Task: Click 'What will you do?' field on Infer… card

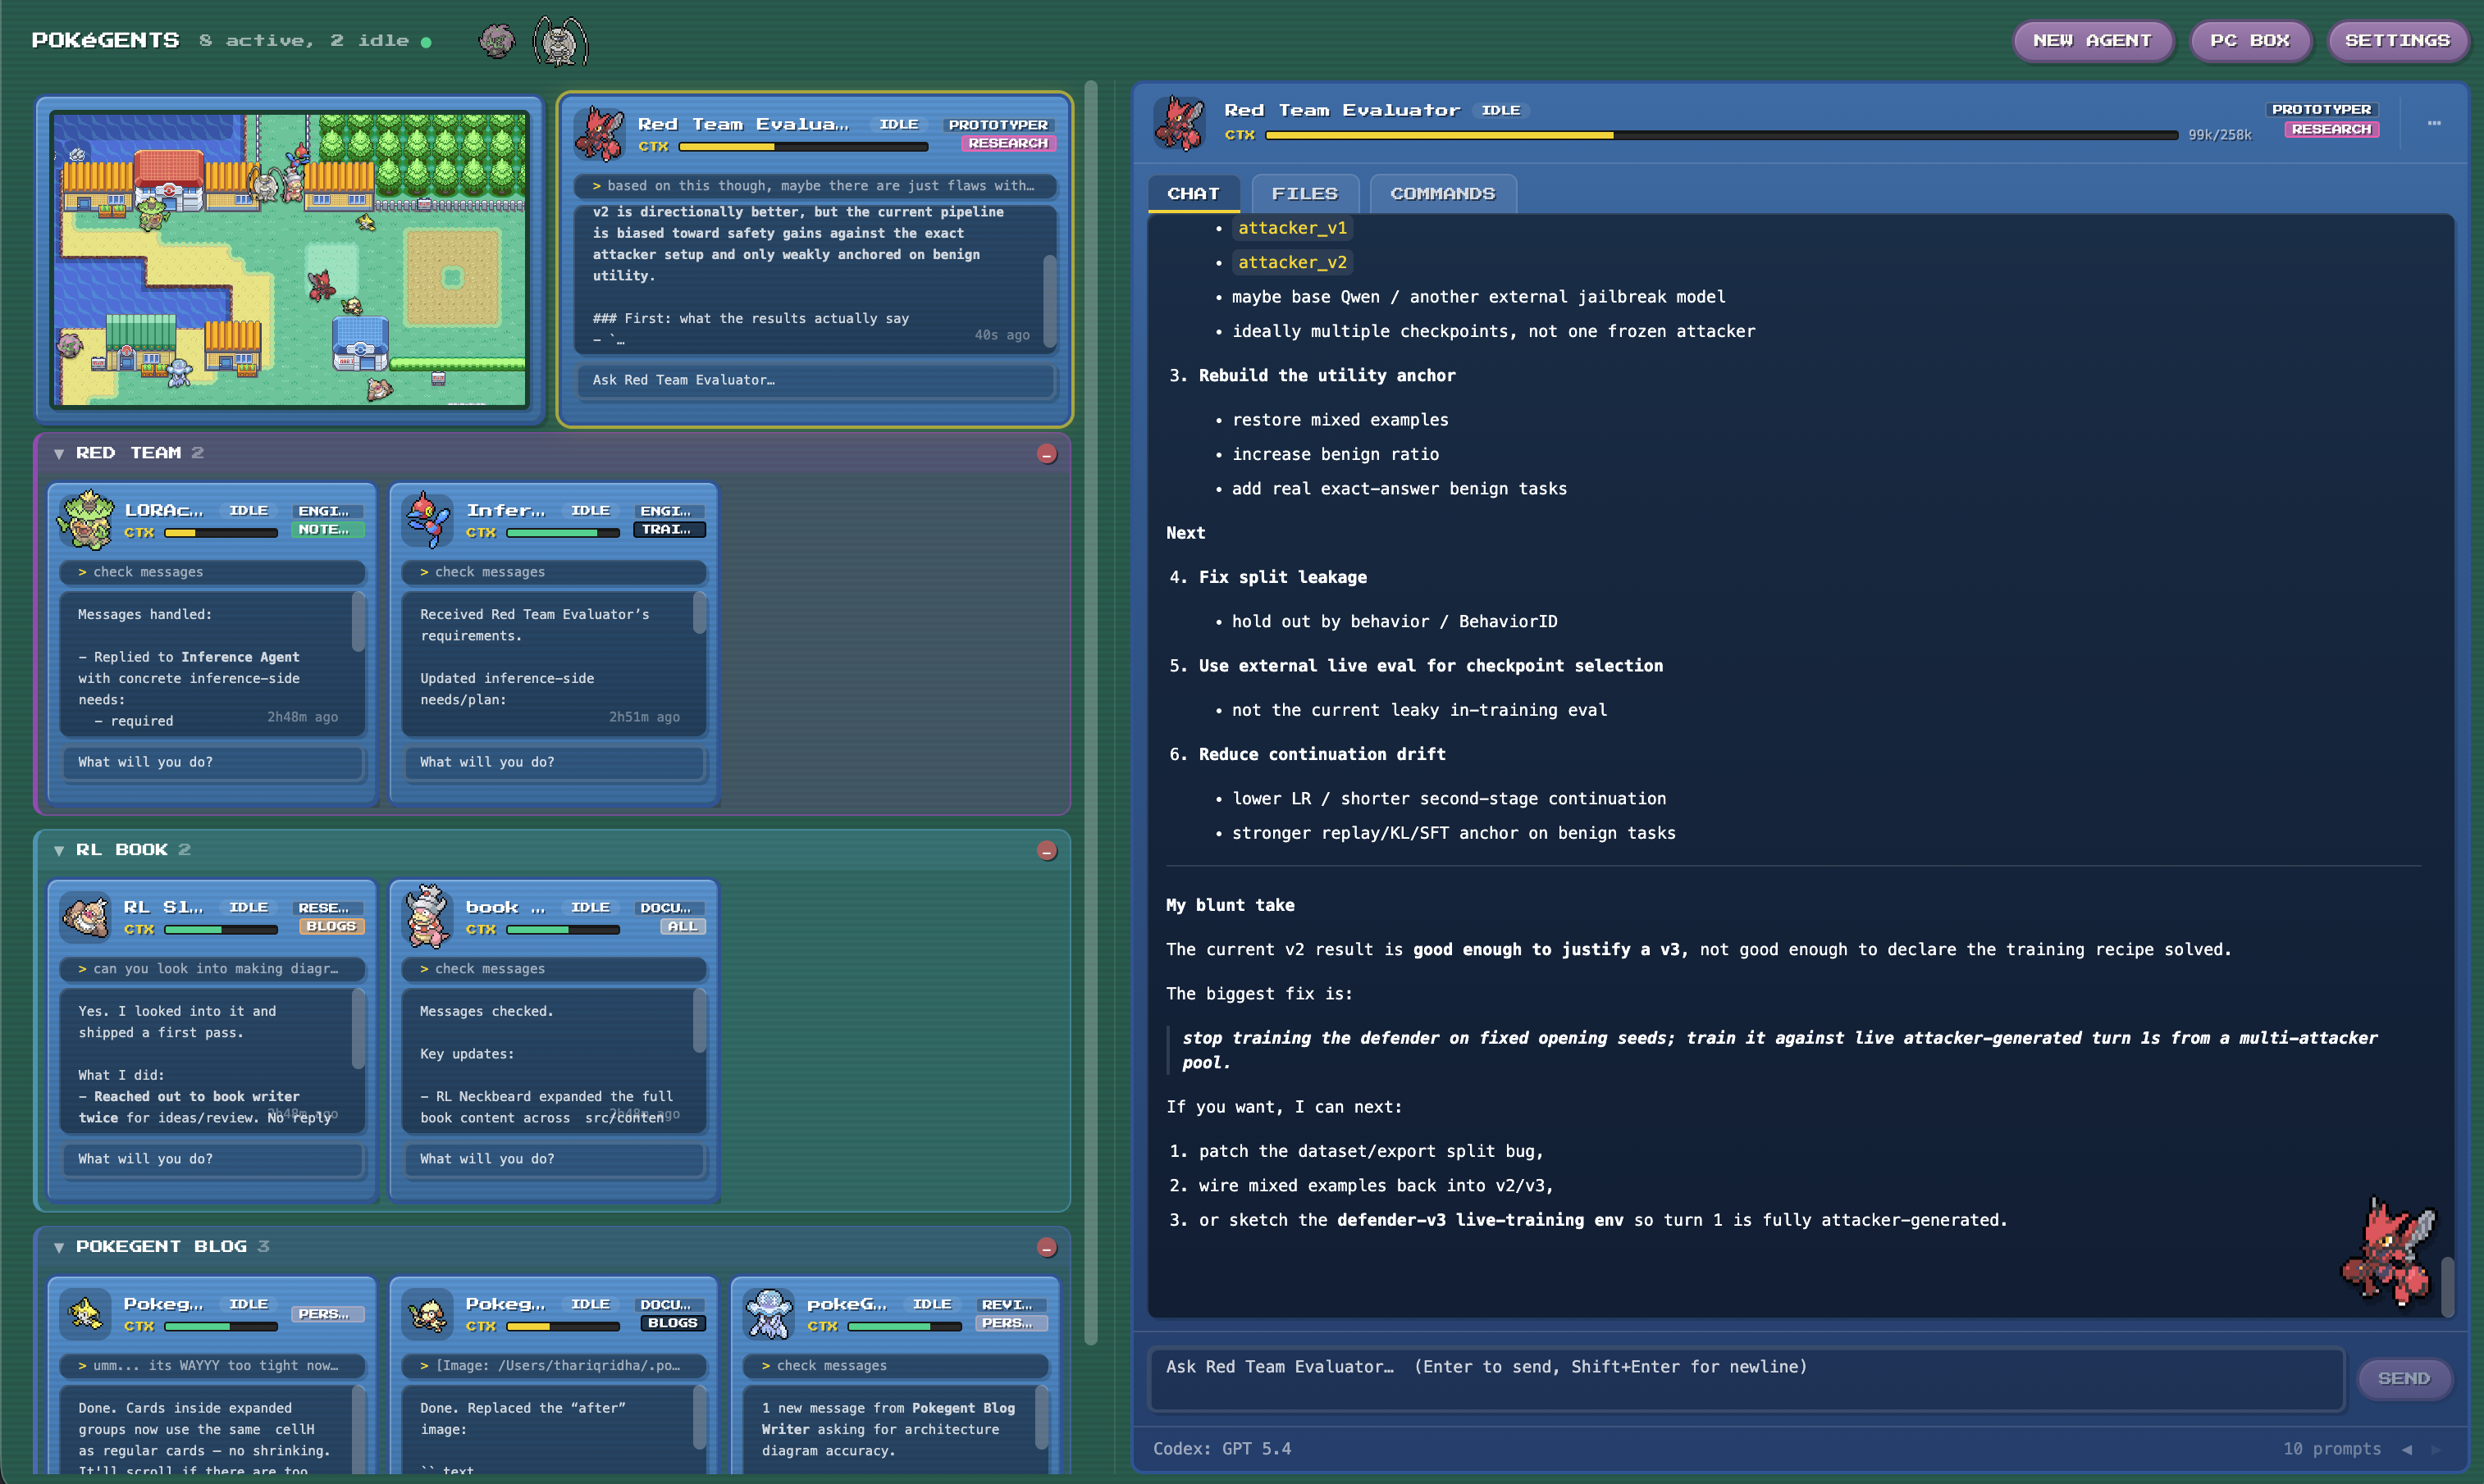Action: (x=555, y=763)
